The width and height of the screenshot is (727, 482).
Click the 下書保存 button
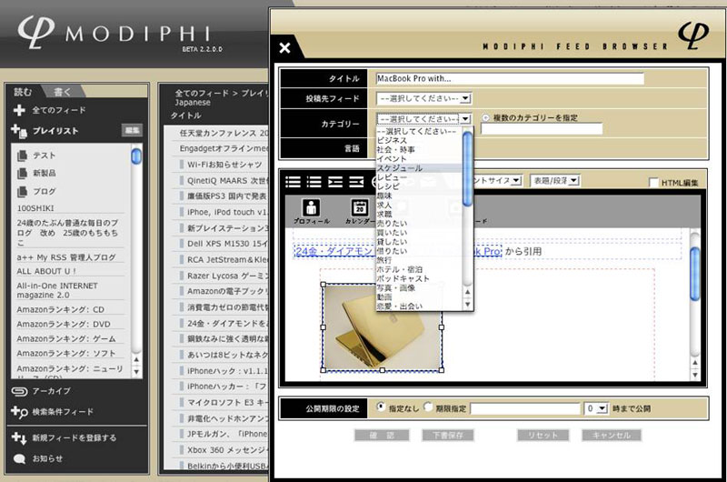pos(448,435)
